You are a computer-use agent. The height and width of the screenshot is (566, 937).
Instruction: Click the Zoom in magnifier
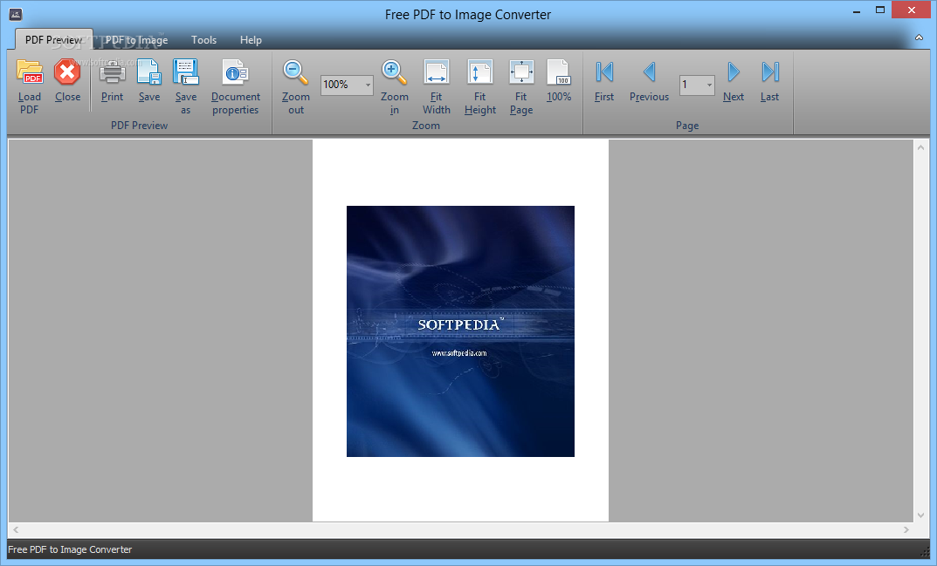395,72
